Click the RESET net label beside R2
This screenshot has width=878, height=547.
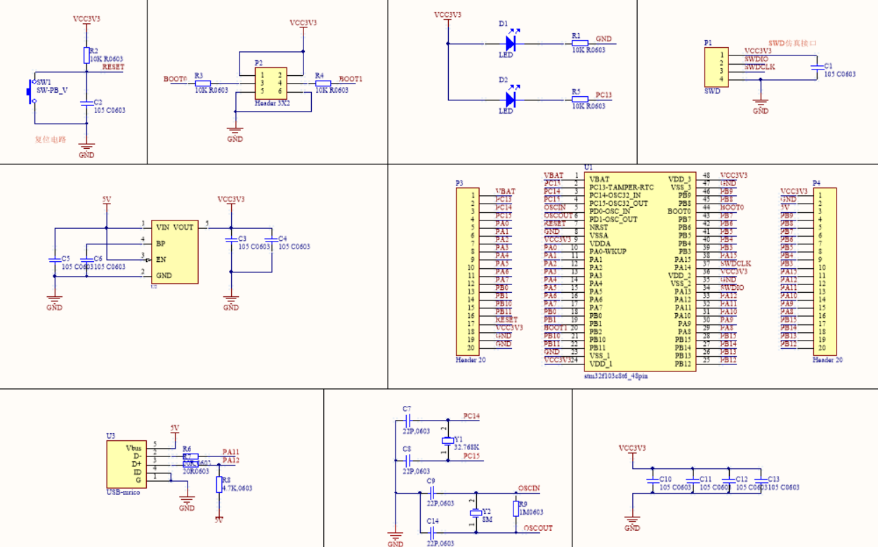click(113, 67)
